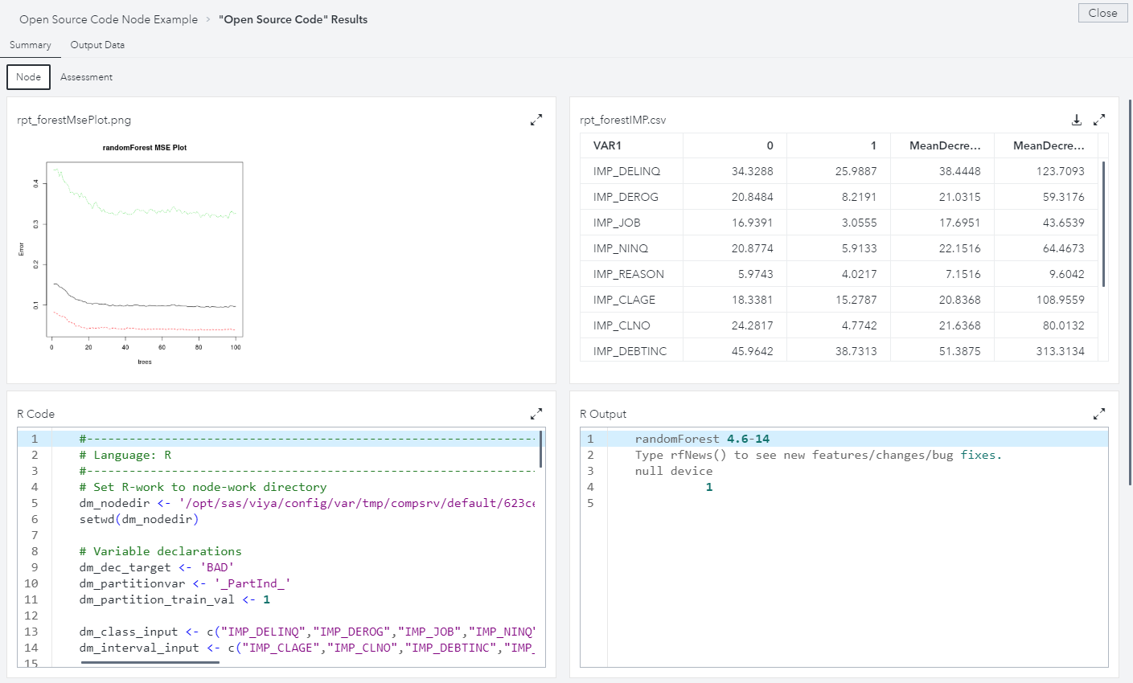Viewport: 1133px width, 683px height.
Task: Select the IMP_DEBTINC row in table
Action: (630, 351)
